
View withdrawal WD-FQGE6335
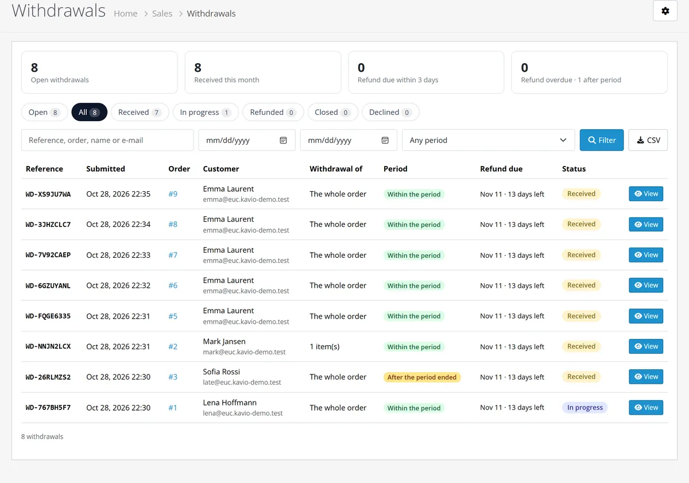pos(646,316)
